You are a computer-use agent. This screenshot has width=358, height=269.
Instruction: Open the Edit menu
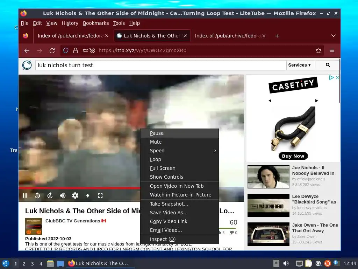(37, 23)
